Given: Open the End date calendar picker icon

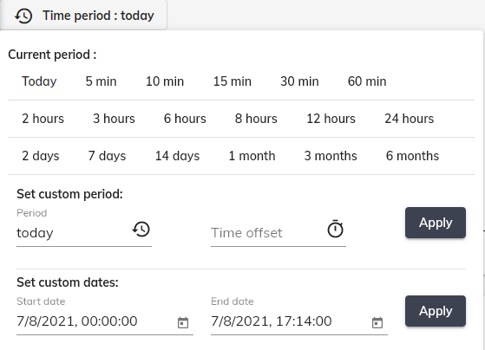Looking at the screenshot, I should tap(377, 323).
